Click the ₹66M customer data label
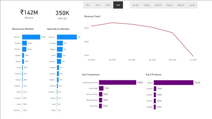This screenshot has width=212, height=119. click(140, 82)
